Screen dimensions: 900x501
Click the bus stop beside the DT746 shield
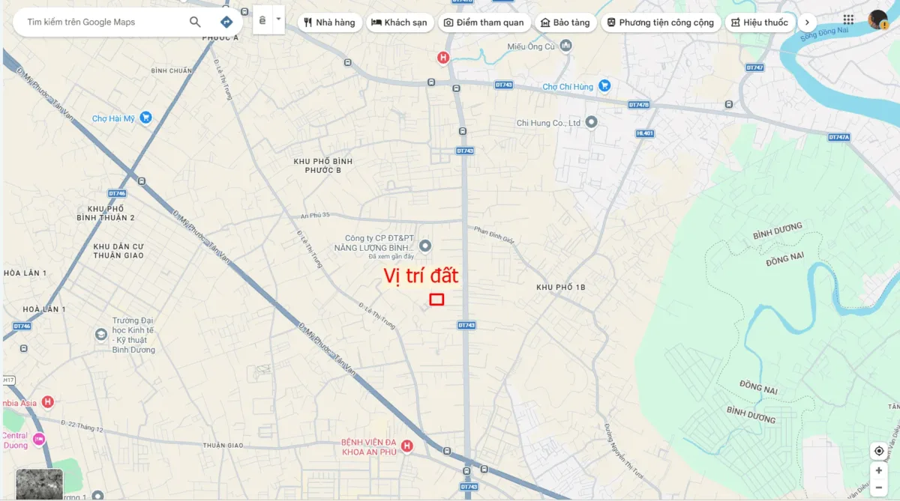click(x=142, y=180)
